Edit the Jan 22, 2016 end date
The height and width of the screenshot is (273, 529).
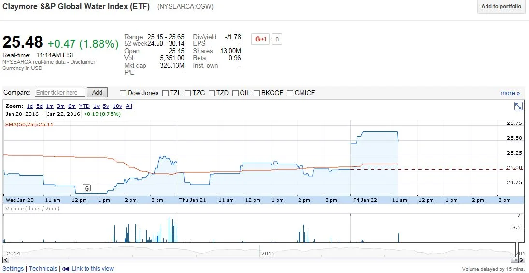click(63, 114)
